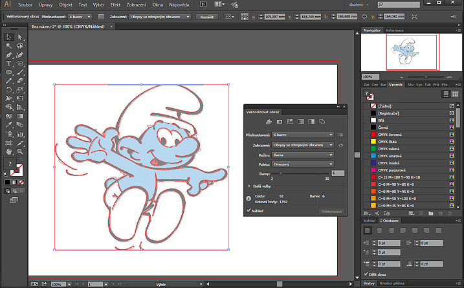
Task: Select the Scale tool
Action: coord(20,90)
